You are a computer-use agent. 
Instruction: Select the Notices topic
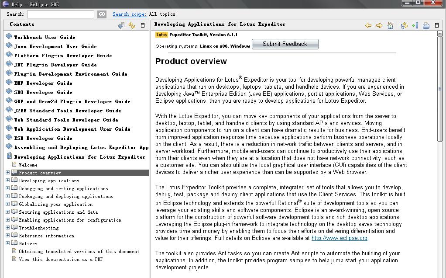28,243
